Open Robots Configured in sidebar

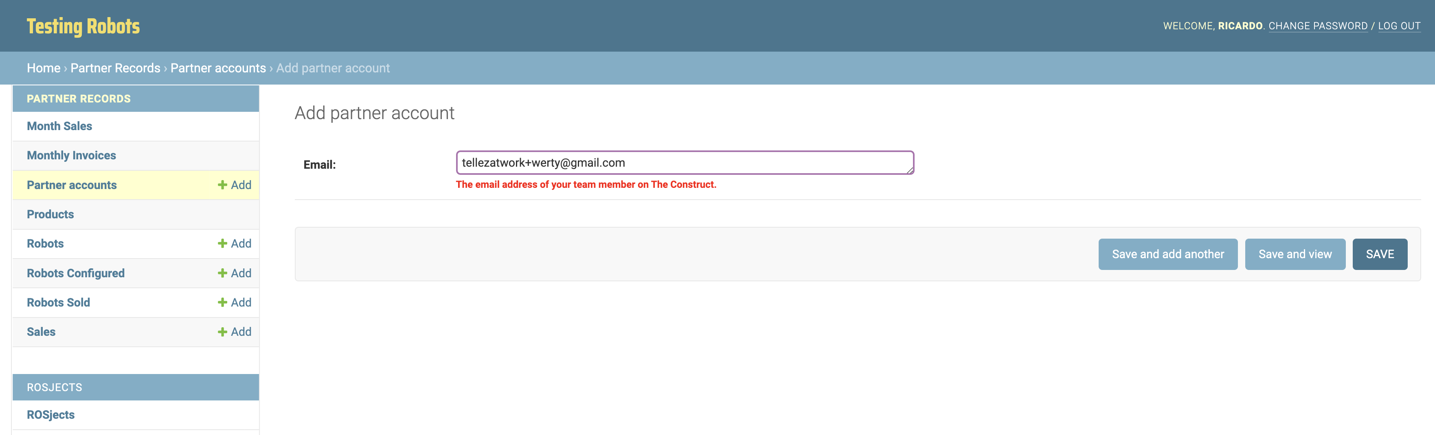(76, 273)
